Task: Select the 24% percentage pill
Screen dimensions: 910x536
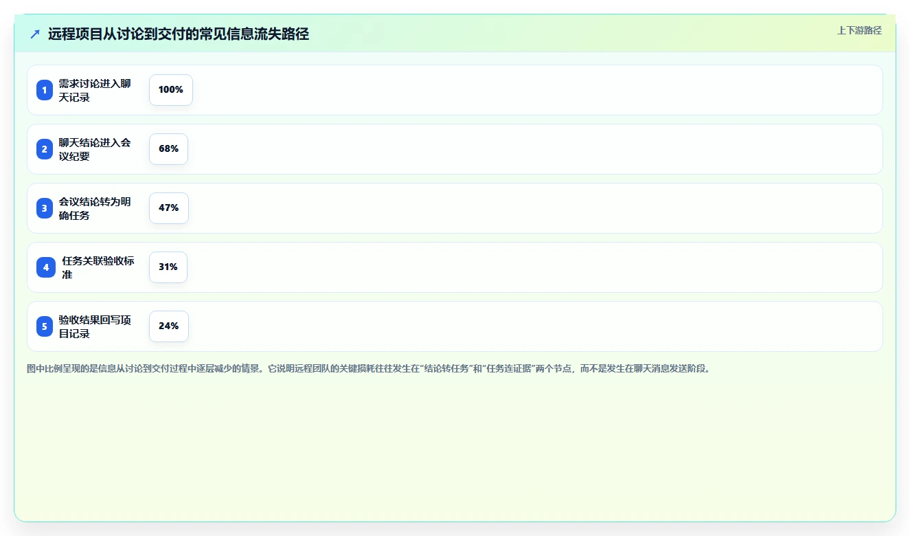Action: [169, 326]
